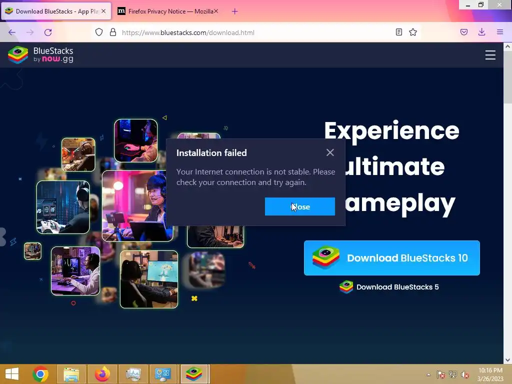Image resolution: width=512 pixels, height=384 pixels.
Task: Close the Installation failed dialog with X
Action: (x=330, y=152)
